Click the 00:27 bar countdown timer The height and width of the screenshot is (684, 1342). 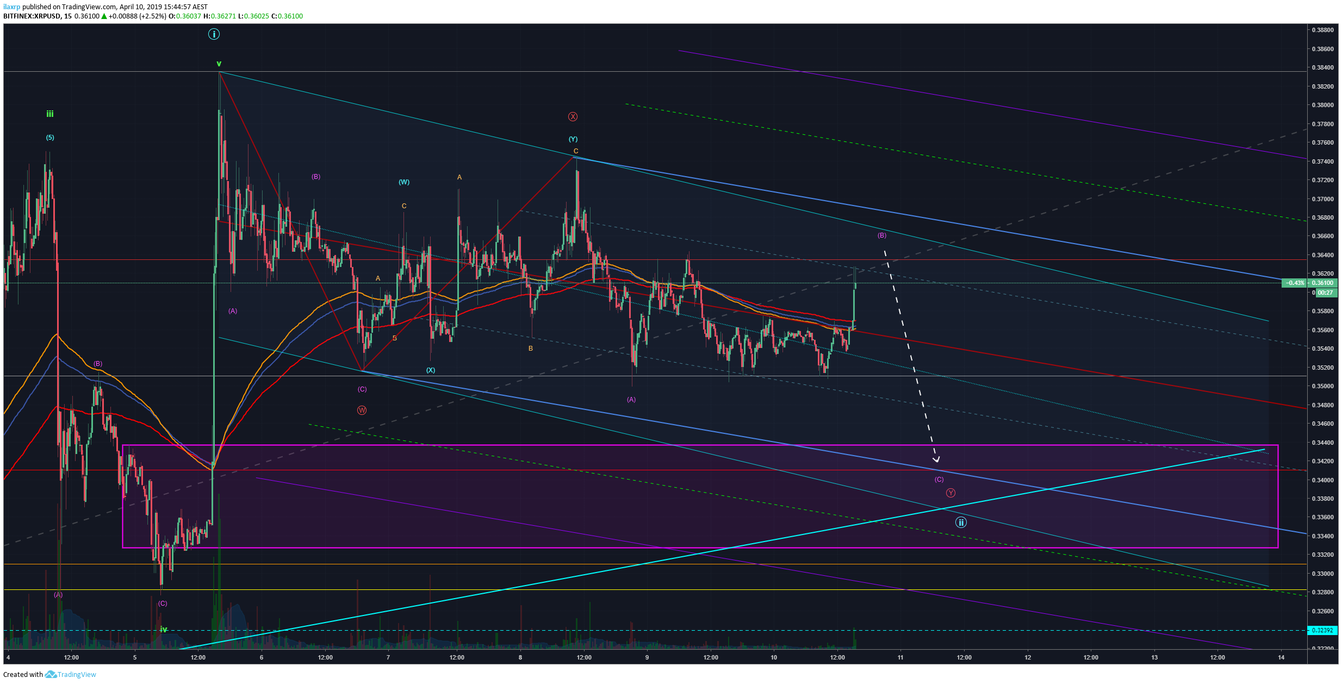pyautogui.click(x=1325, y=293)
